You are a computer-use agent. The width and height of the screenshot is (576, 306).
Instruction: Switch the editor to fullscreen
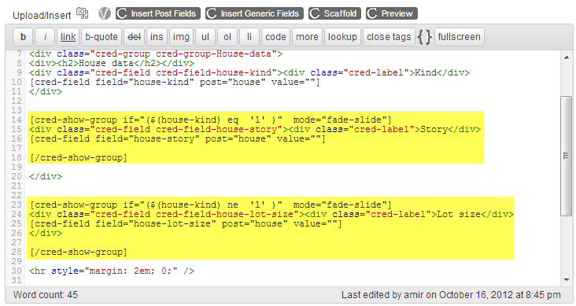[460, 37]
